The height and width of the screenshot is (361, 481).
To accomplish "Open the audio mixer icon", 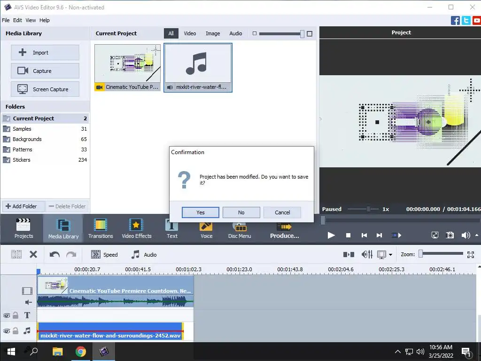I will 367,254.
